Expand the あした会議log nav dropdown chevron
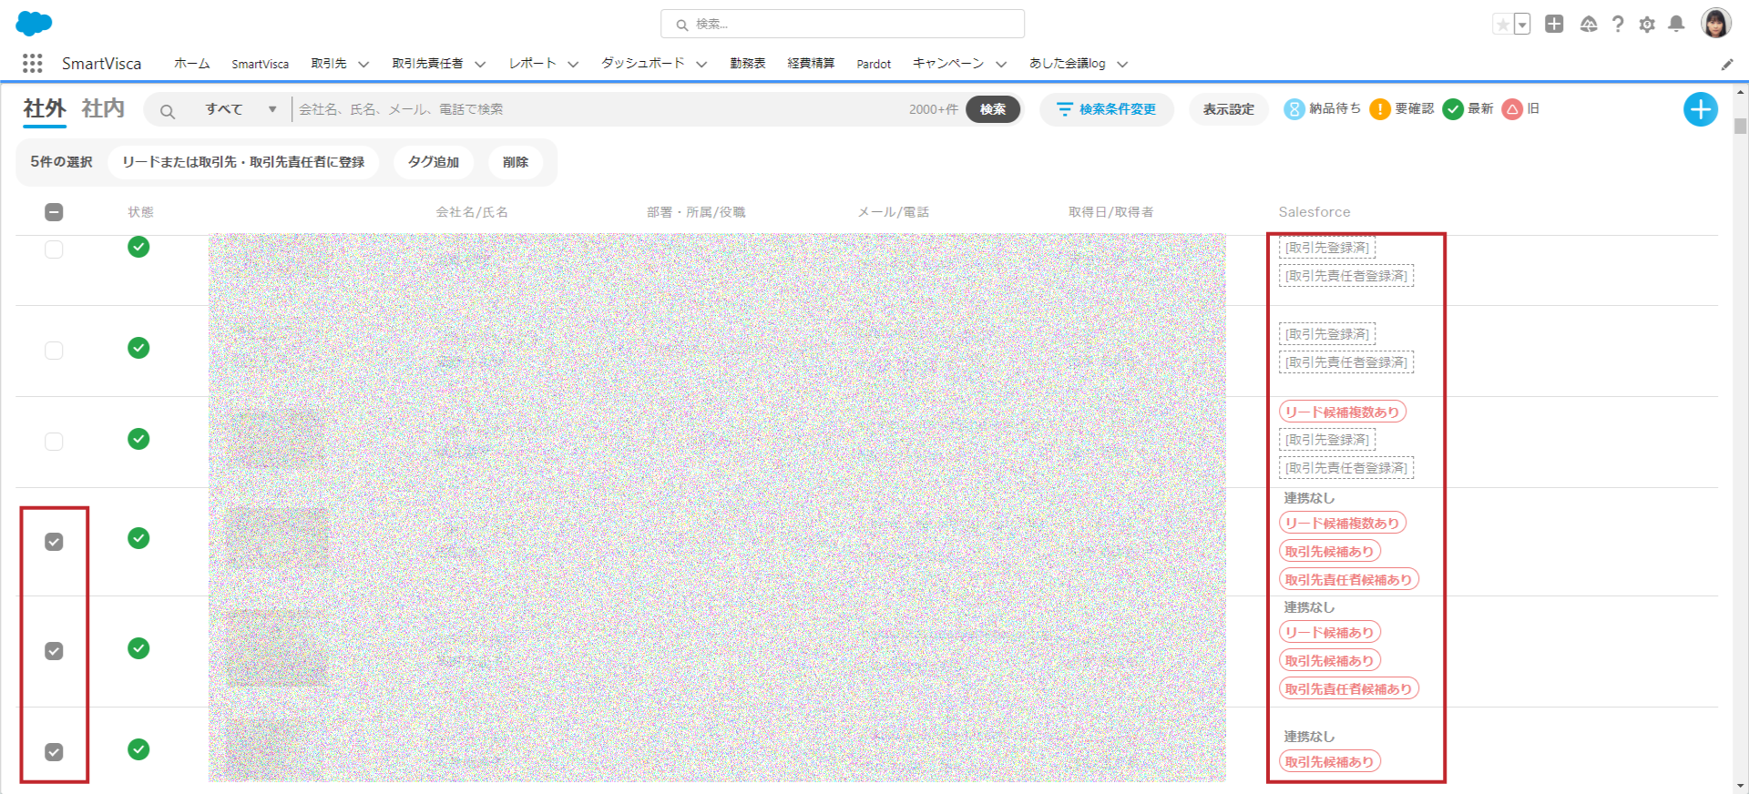The height and width of the screenshot is (794, 1749). (x=1122, y=64)
